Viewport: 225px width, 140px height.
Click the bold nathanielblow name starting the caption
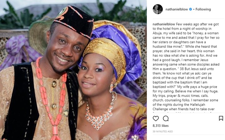click(164, 24)
